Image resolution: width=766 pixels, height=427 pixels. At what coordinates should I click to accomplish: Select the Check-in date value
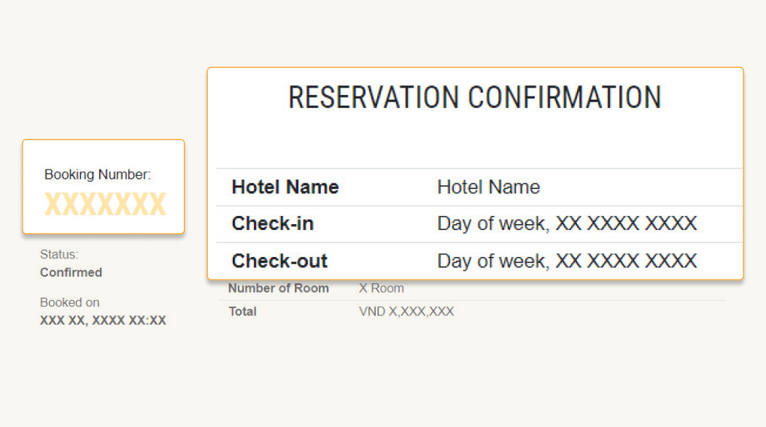point(567,224)
